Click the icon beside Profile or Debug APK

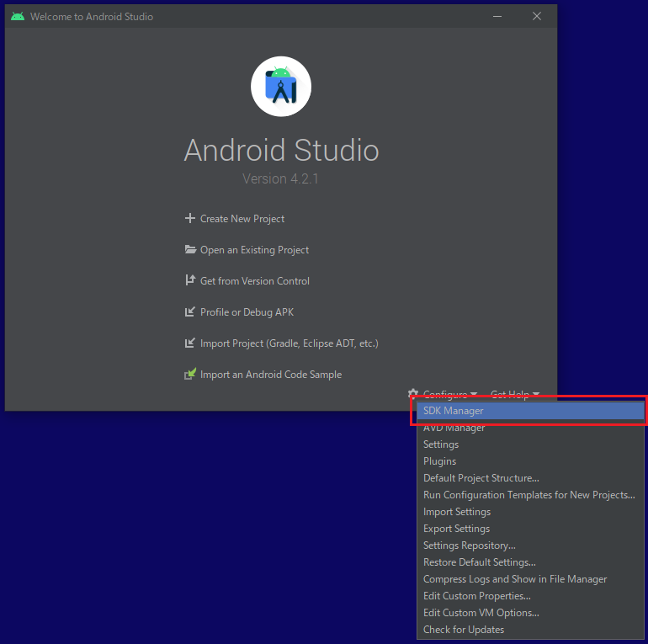[189, 311]
